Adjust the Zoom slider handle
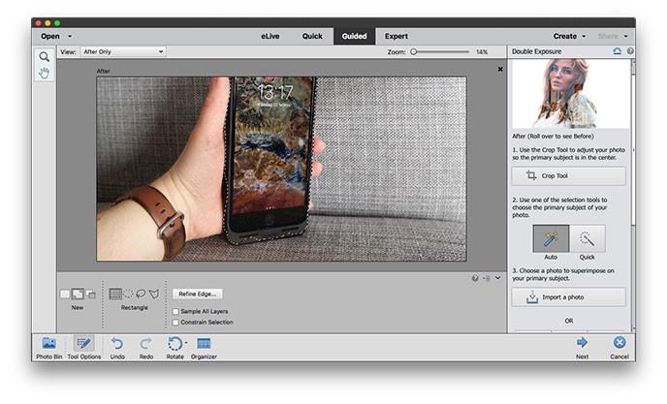The width and height of the screenshot is (667, 404). point(413,52)
